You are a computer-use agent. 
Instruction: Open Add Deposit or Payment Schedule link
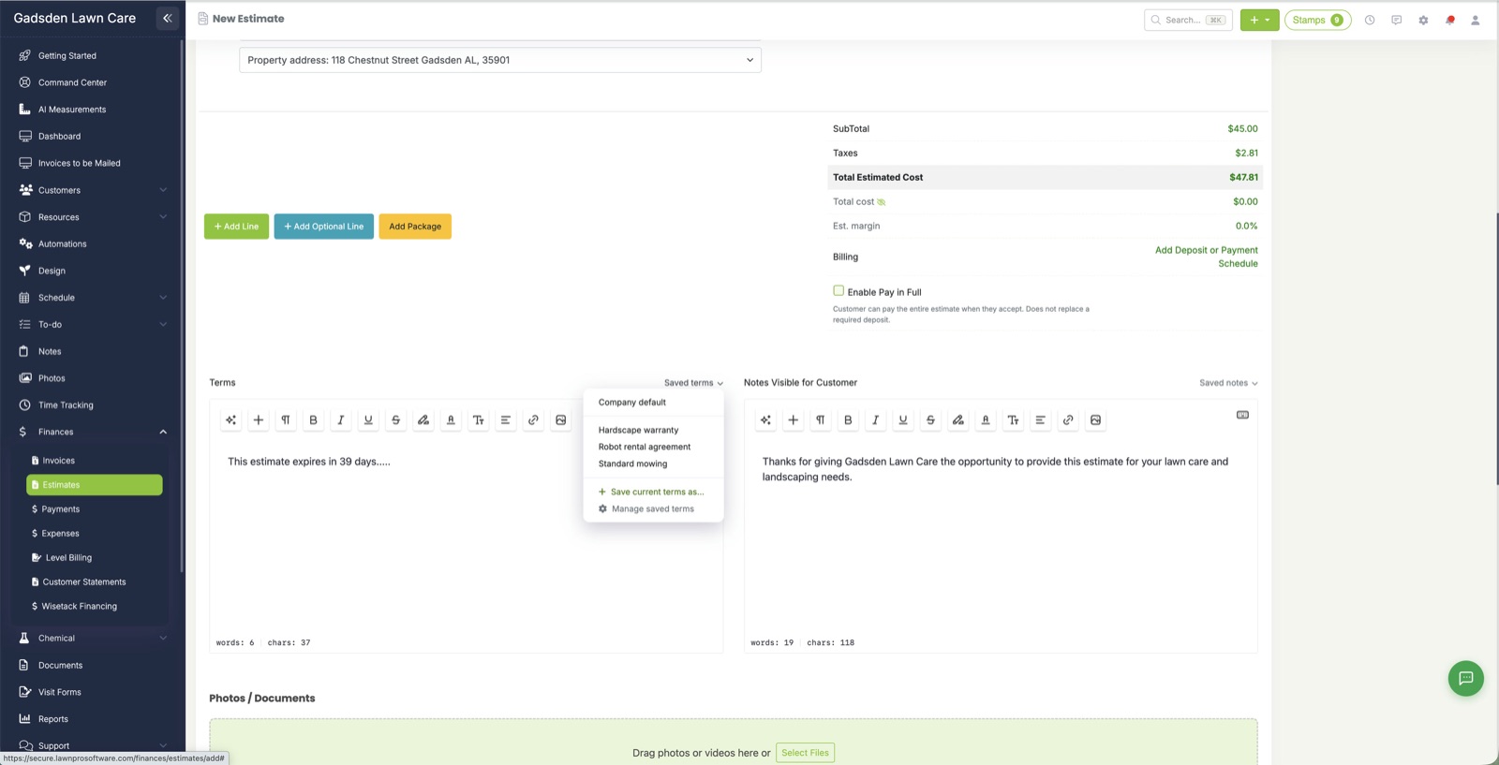tap(1207, 257)
